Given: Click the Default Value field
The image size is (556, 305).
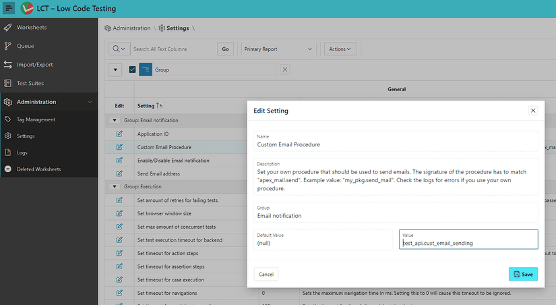Looking at the screenshot, I should coord(323,240).
